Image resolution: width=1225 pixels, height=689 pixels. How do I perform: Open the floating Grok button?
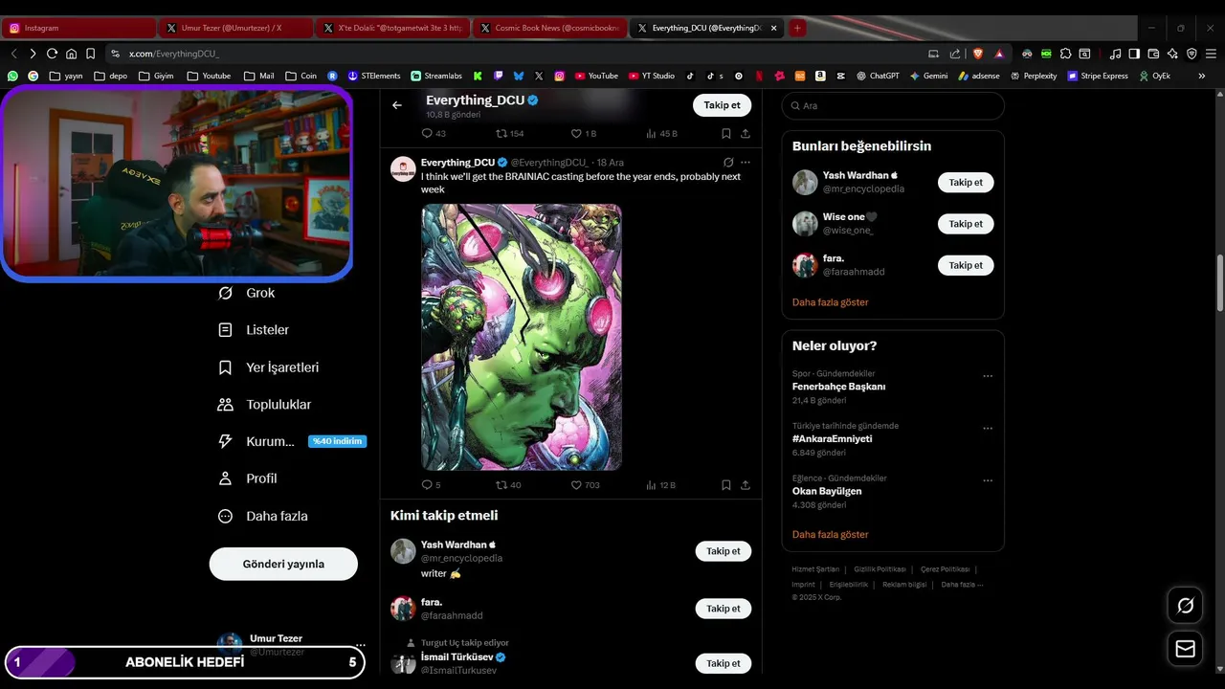click(1185, 606)
